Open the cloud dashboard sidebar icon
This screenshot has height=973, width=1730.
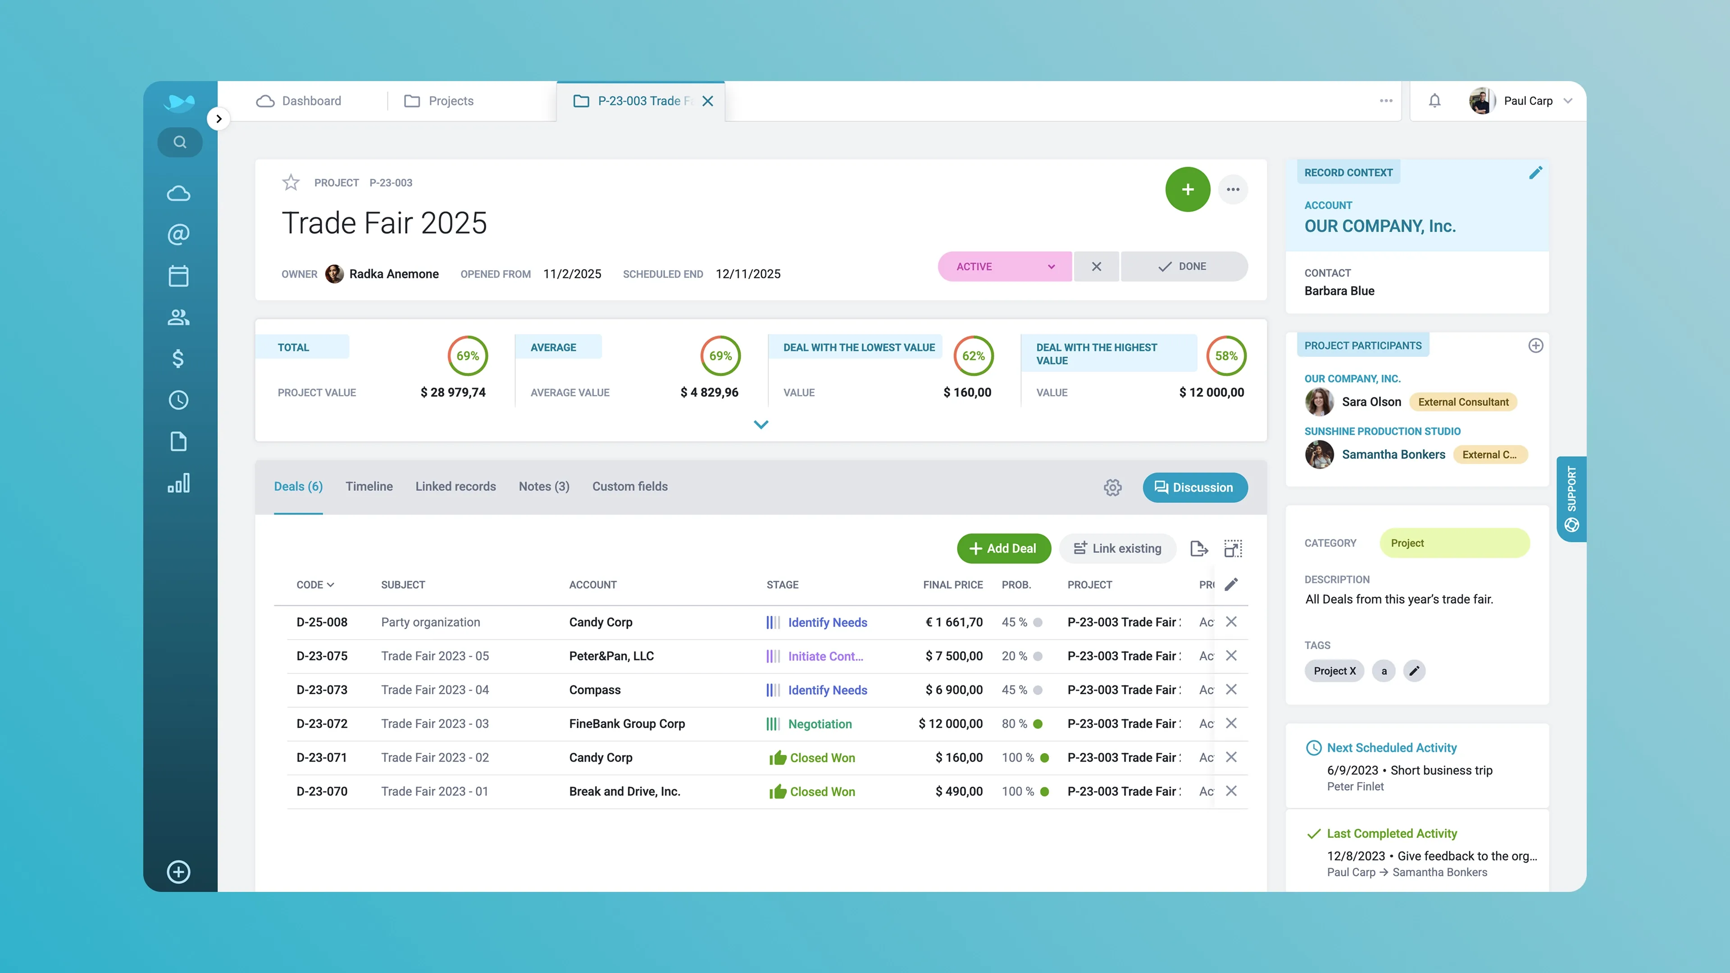point(179,193)
